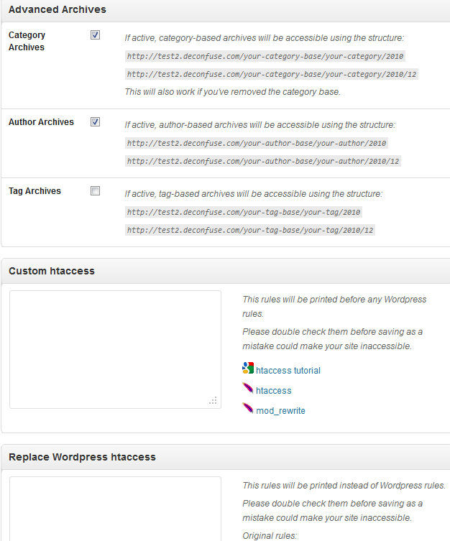Collapse the Advanced Archives panel header

point(226,10)
